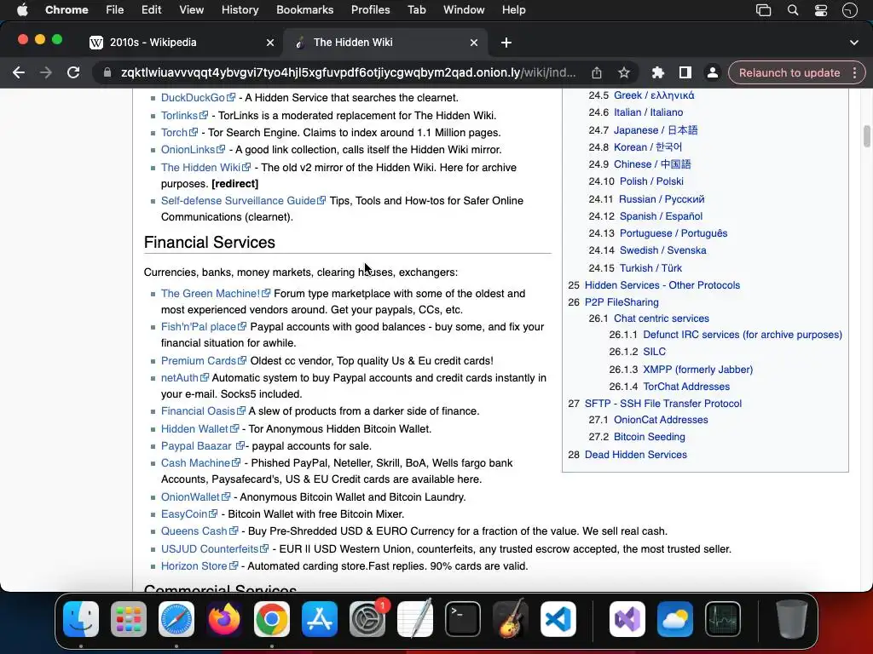
Task: Click the browser back arrow
Action: tap(19, 73)
